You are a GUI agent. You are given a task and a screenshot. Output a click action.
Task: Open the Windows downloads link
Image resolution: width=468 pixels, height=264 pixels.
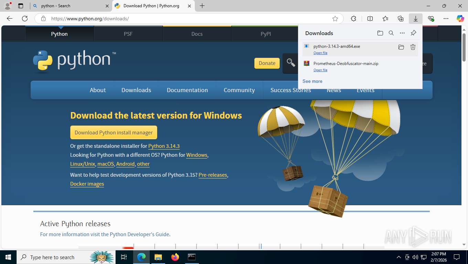pyautogui.click(x=197, y=155)
